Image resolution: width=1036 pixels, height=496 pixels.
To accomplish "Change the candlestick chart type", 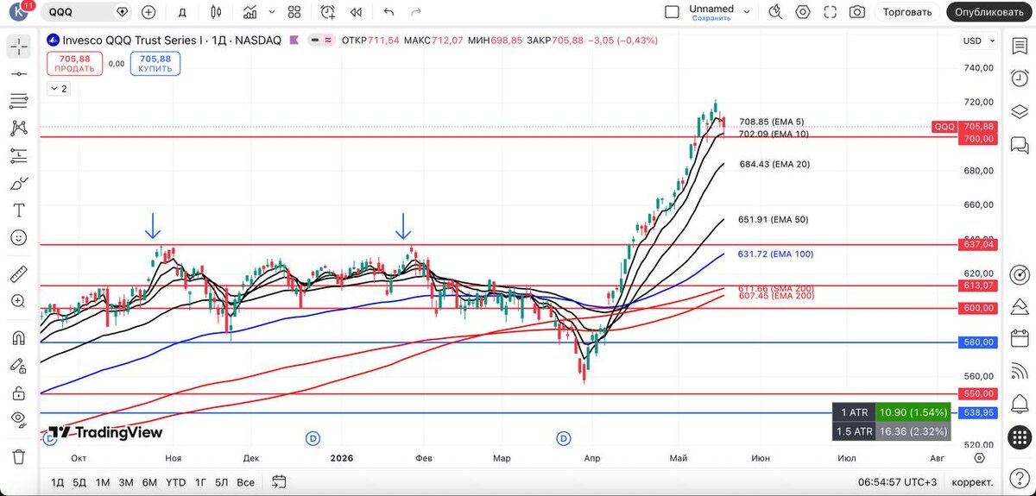I will pos(216,12).
